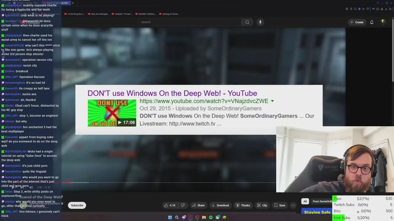This screenshot has width=394, height=221.
Task: Expand the search result URL dropdown arrow
Action: click(x=272, y=101)
